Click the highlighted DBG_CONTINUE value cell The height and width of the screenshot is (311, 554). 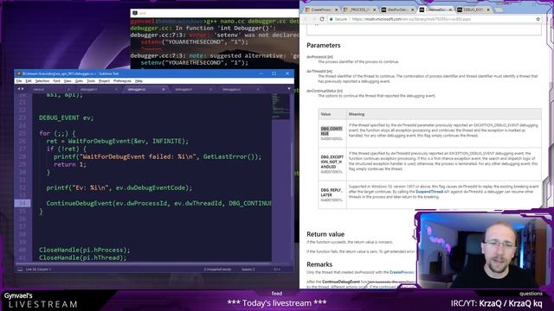[332, 133]
